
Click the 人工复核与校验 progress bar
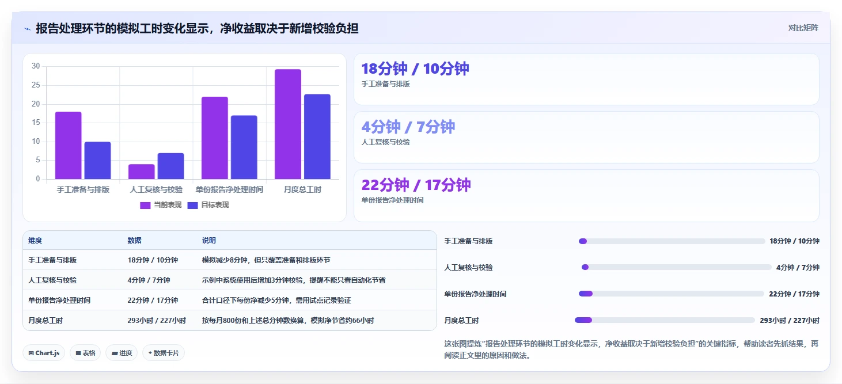click(677, 267)
